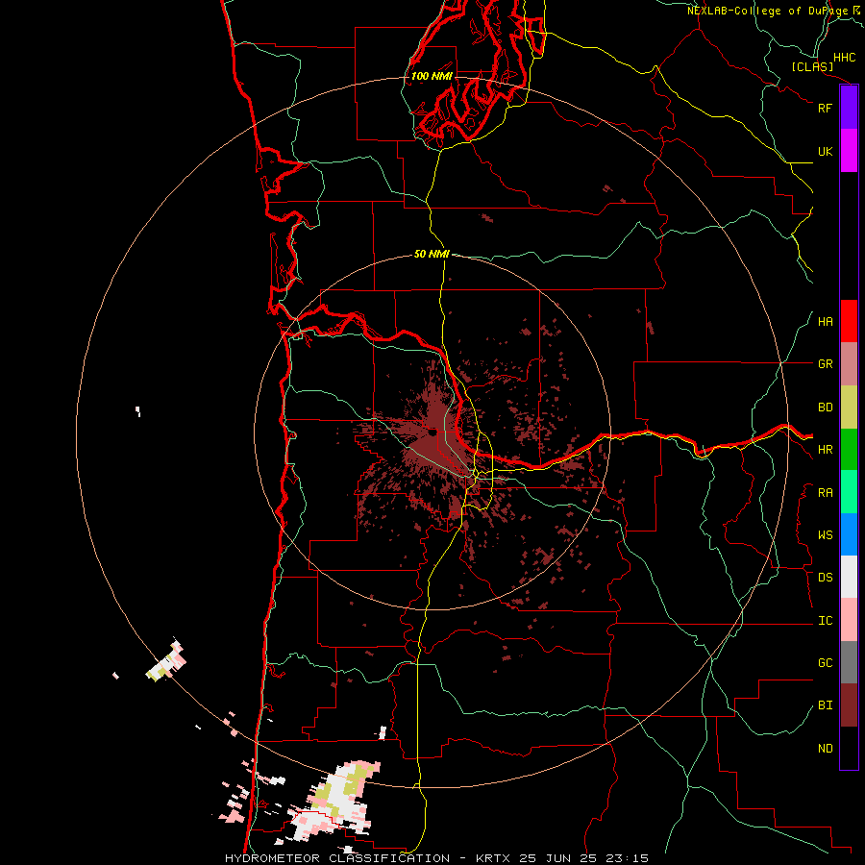
Task: Click the [CLAS] units label
Action: 812,66
